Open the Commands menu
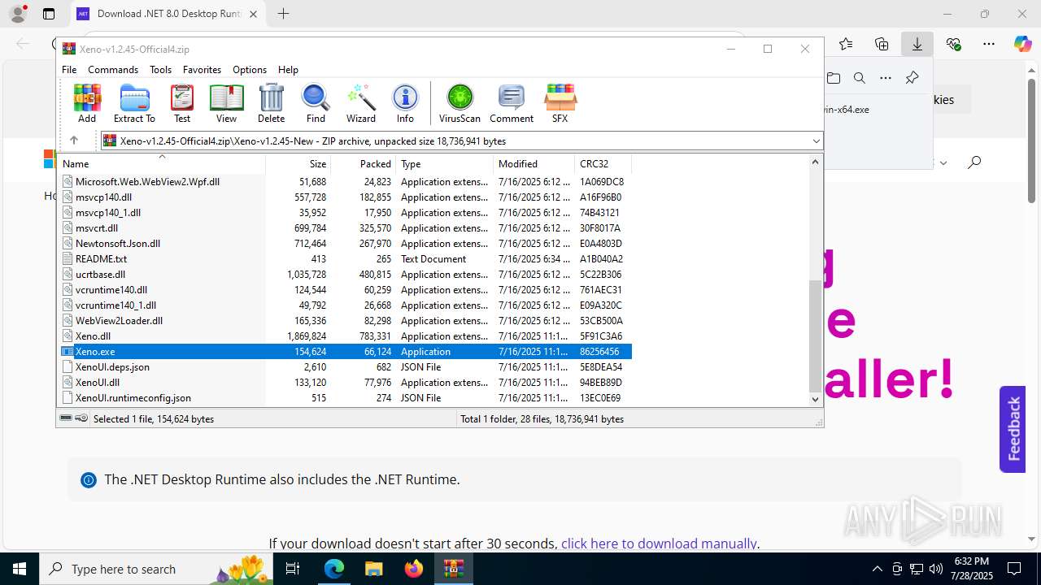1041x585 pixels. 113,70
